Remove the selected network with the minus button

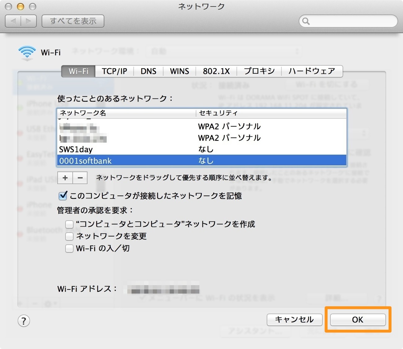80,178
